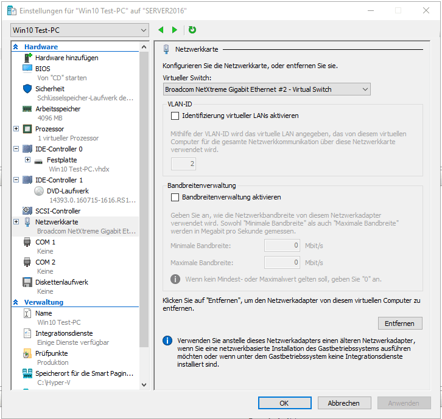Click the green forward arrow navigation icon
Viewport: 442px width, 419px height.
(x=175, y=30)
